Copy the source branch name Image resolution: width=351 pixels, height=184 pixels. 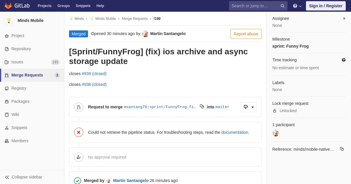click(x=202, y=106)
